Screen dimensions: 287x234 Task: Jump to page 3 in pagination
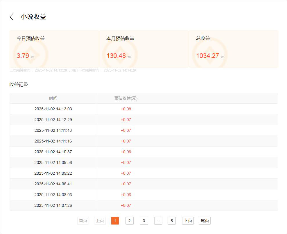pos(144,221)
